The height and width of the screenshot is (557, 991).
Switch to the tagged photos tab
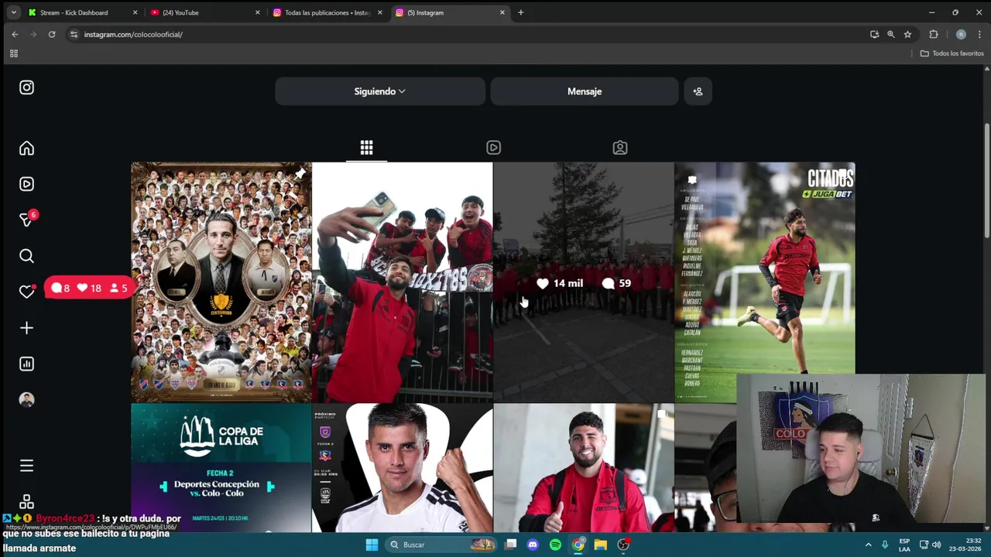pyautogui.click(x=620, y=147)
